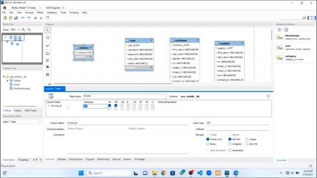
Task: Collapse supplier table with header arrow
Action: click(x=242, y=43)
